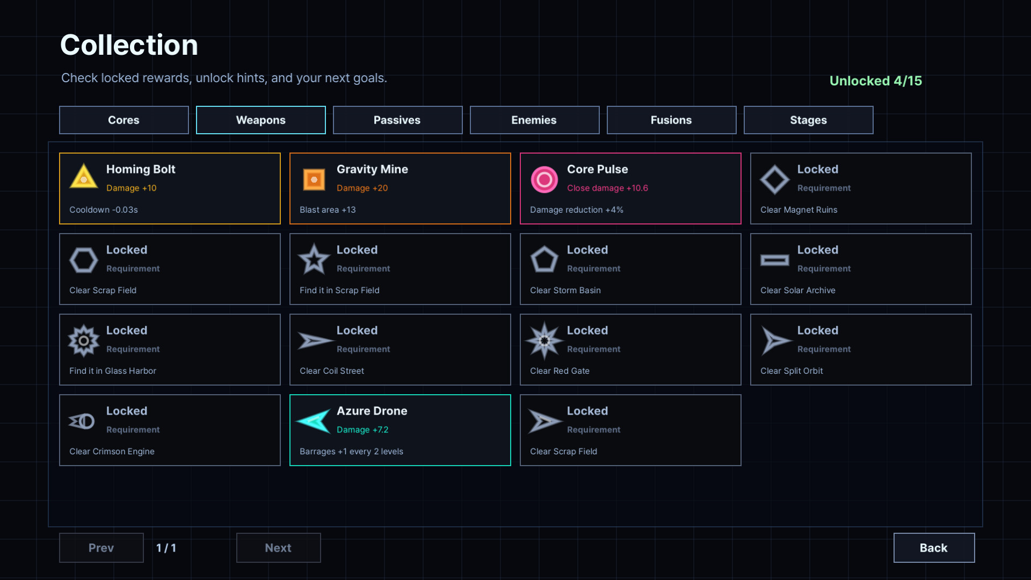This screenshot has width=1031, height=580.
Task: Click the diamond icon for Clear Magnet Ruins
Action: [775, 179]
